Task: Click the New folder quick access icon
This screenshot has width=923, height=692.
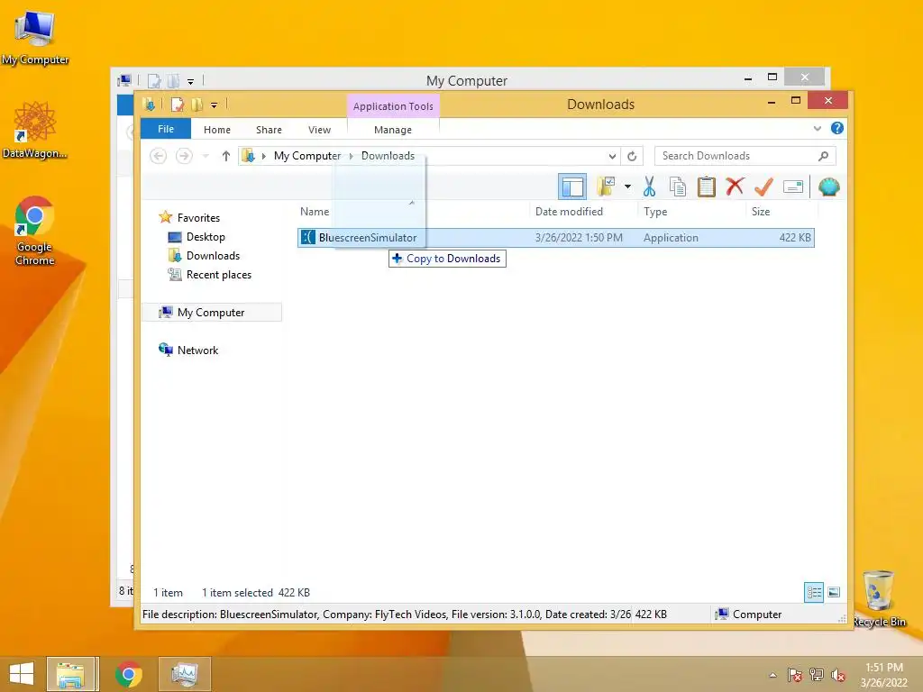Action: 196,105
